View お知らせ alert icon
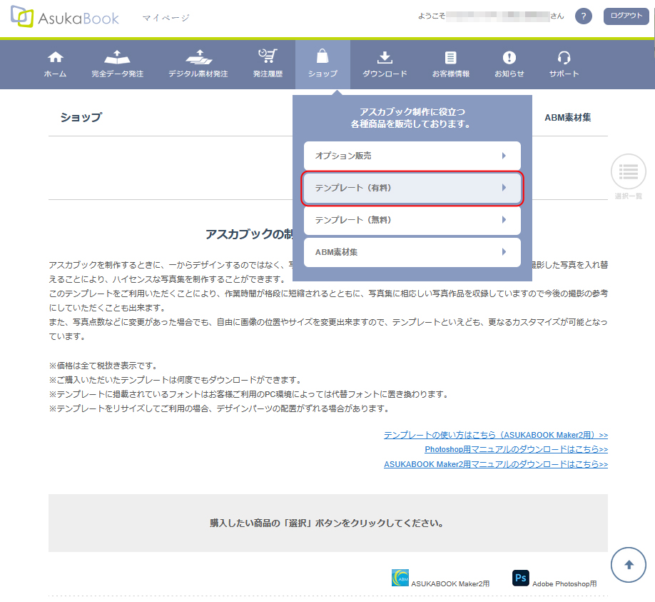The width and height of the screenshot is (655, 602). click(x=509, y=58)
